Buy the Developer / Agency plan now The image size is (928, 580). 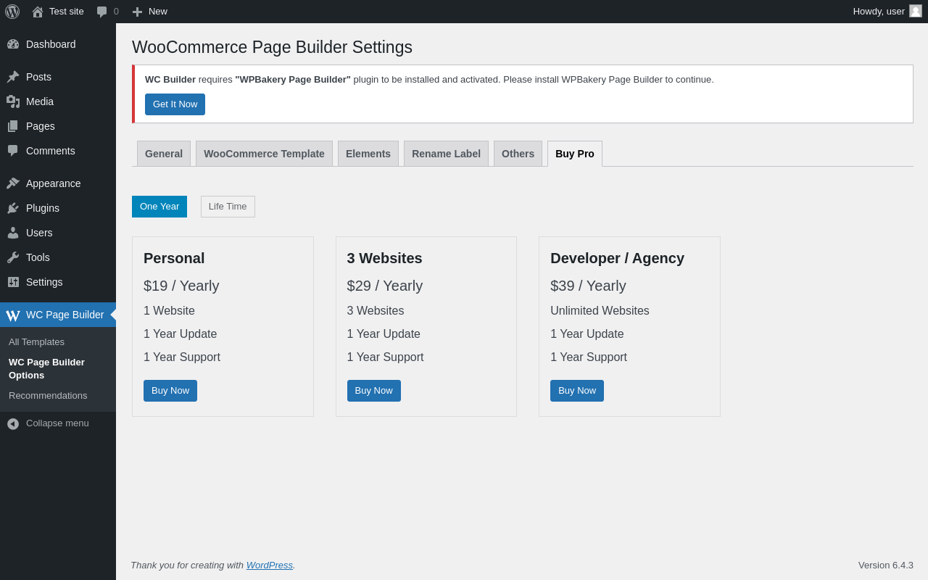(577, 391)
